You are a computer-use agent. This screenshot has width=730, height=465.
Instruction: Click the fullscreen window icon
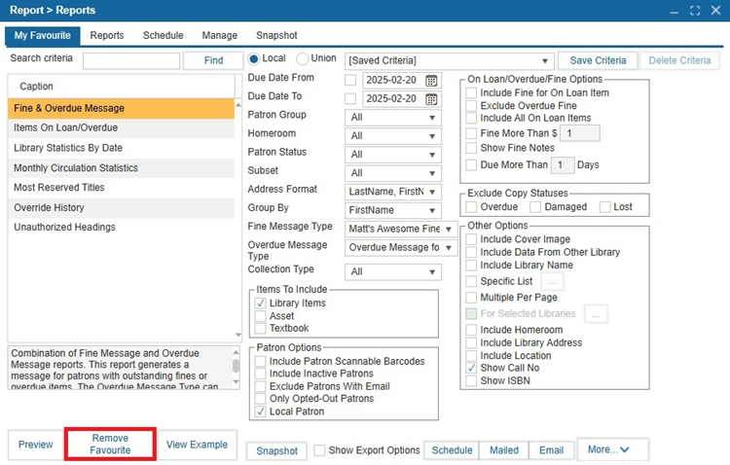point(695,11)
